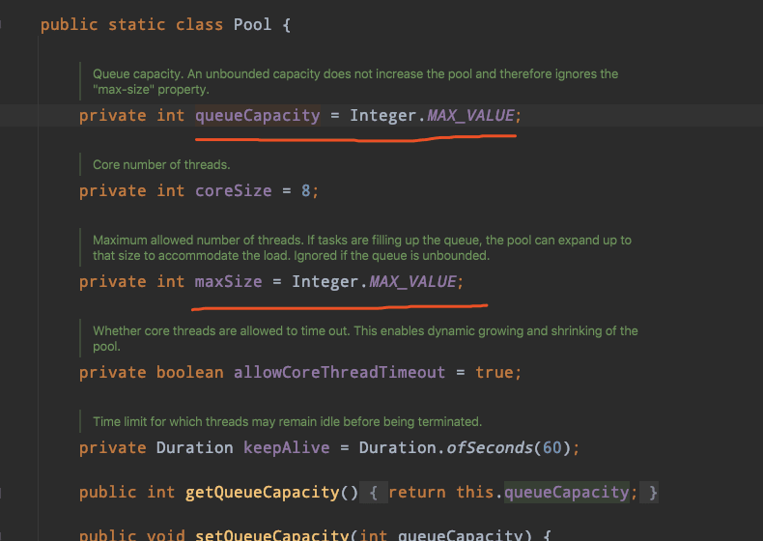The image size is (763, 541).
Task: Place cursor on the queueCapacity field name
Action: (258, 115)
